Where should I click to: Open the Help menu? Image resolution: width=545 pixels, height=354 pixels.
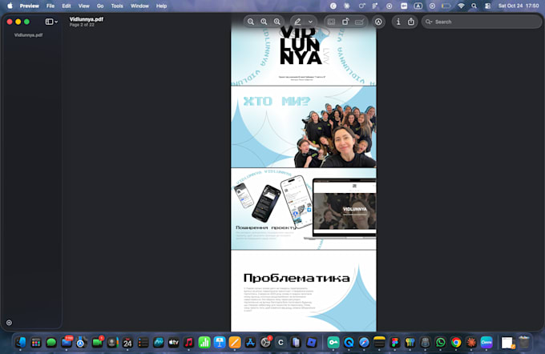click(161, 6)
